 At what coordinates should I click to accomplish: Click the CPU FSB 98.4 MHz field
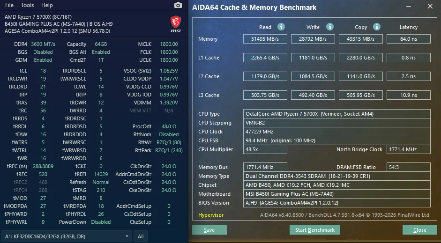point(336,140)
